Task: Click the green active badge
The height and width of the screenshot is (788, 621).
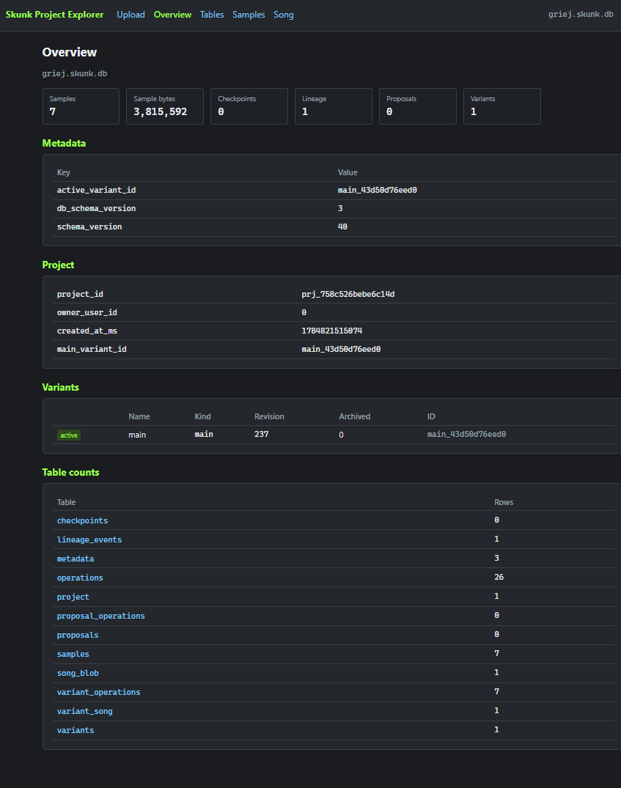Action: click(69, 435)
